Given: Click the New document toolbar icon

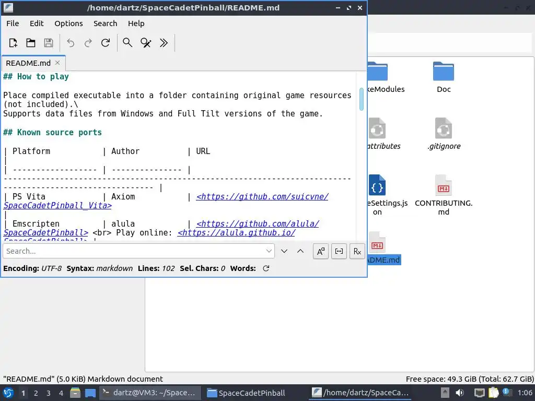Looking at the screenshot, I should 13,43.
